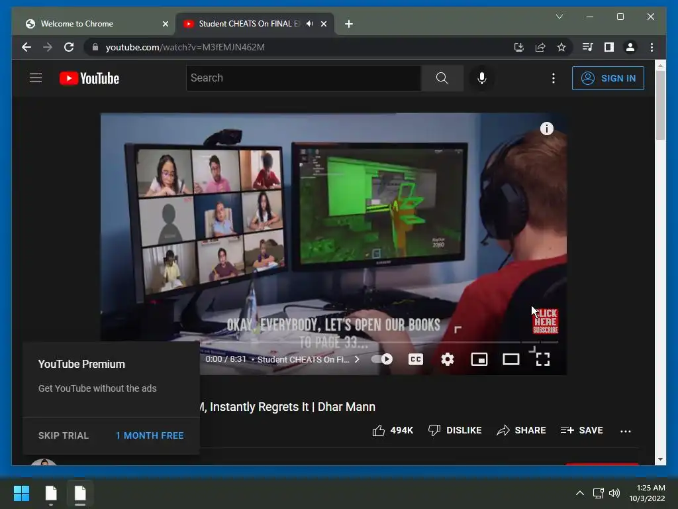Open clock showing 1:25 AM
This screenshot has width=678, height=509.
click(x=647, y=493)
